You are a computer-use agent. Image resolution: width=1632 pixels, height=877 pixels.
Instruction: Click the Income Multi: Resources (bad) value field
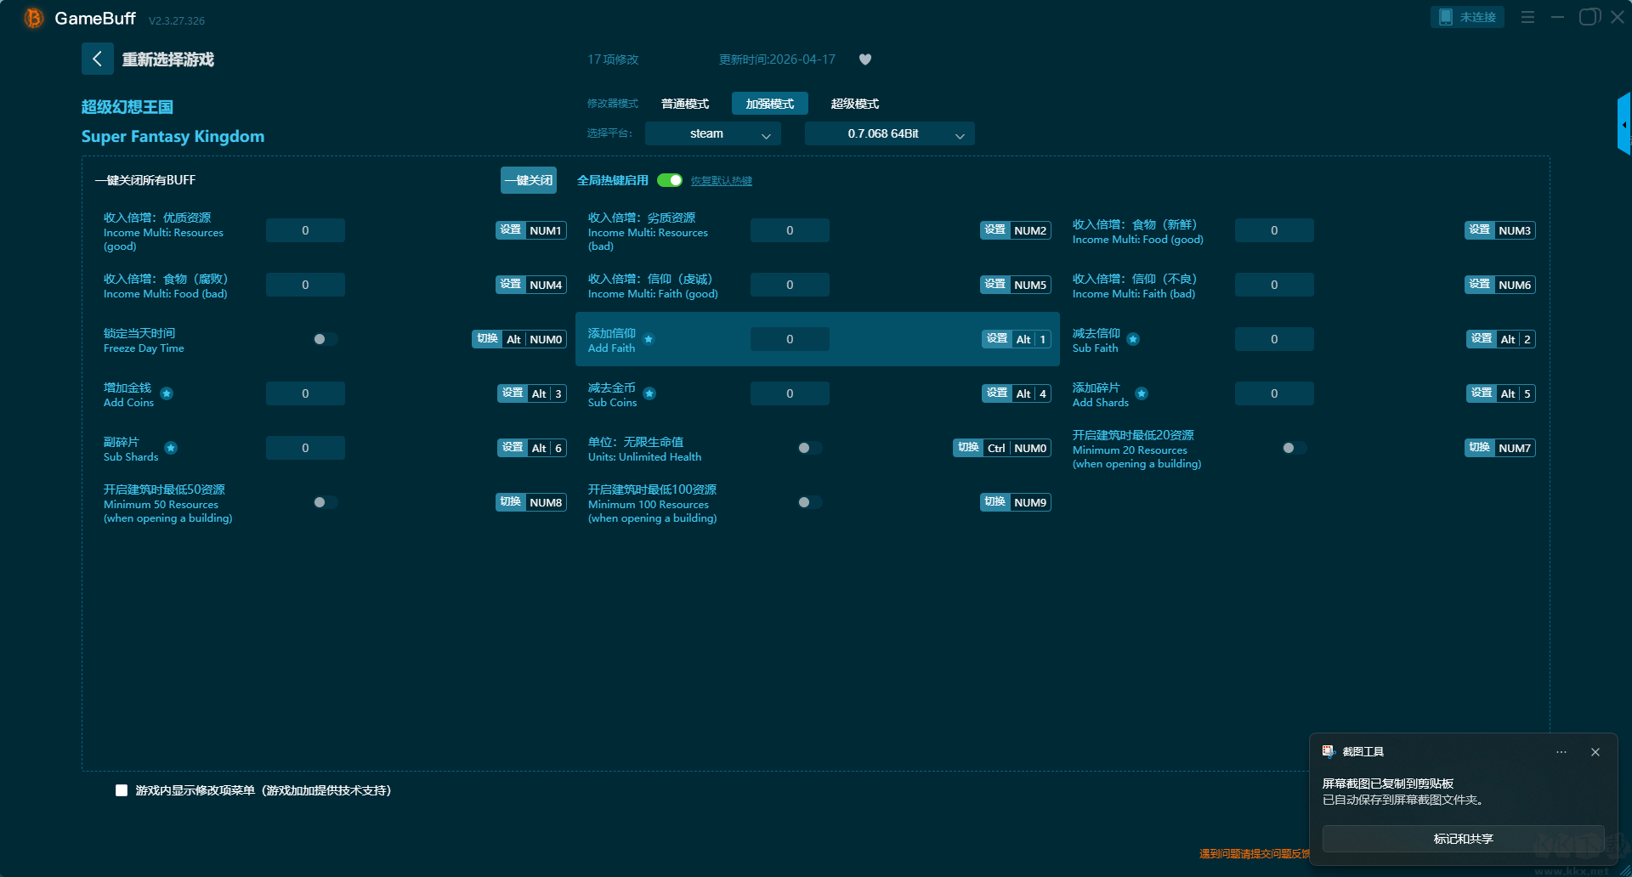(790, 230)
